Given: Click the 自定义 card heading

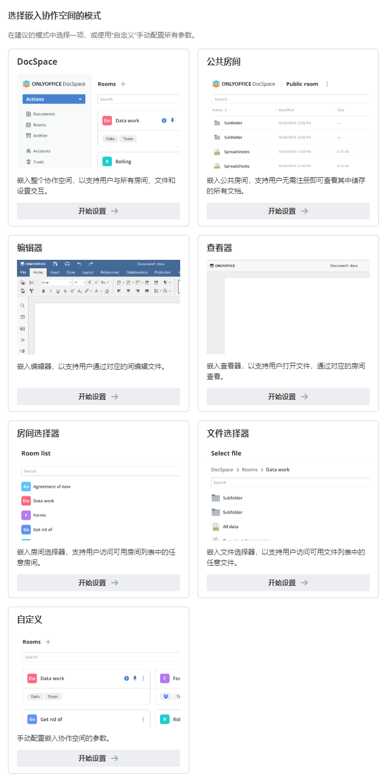Looking at the screenshot, I should click(x=30, y=619).
